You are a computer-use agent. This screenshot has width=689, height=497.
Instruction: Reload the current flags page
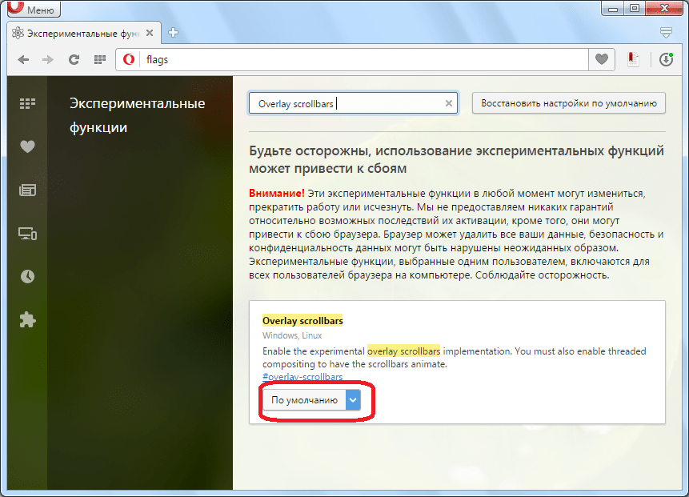(x=74, y=59)
